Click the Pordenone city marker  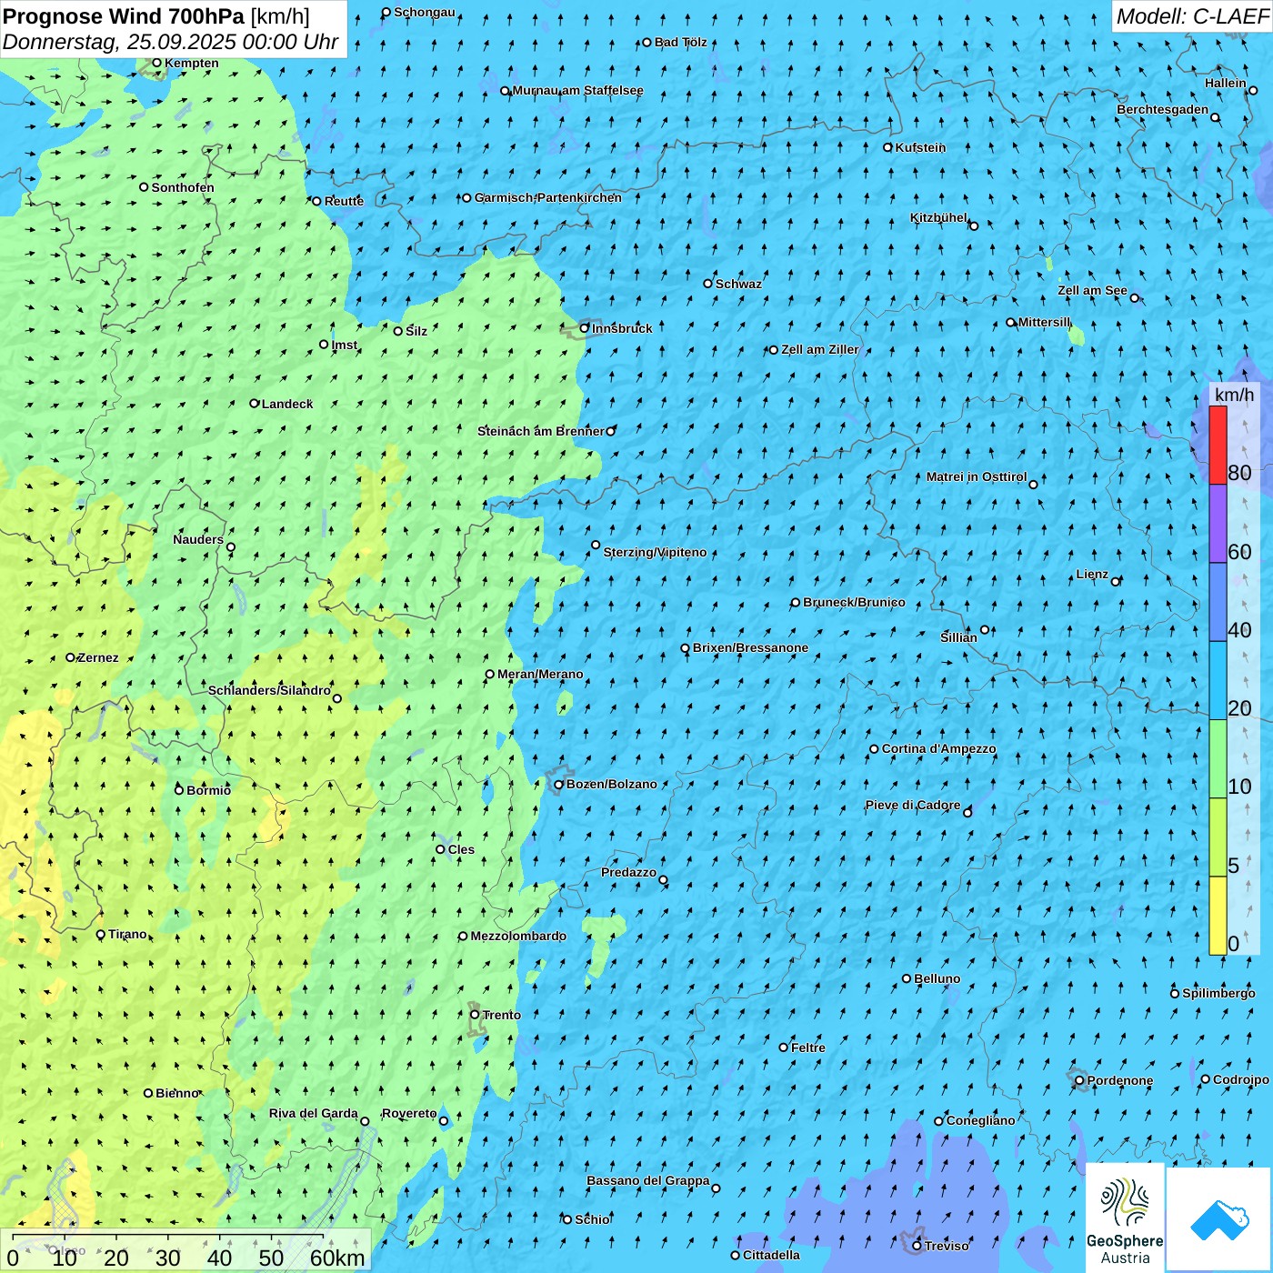point(1079,1081)
